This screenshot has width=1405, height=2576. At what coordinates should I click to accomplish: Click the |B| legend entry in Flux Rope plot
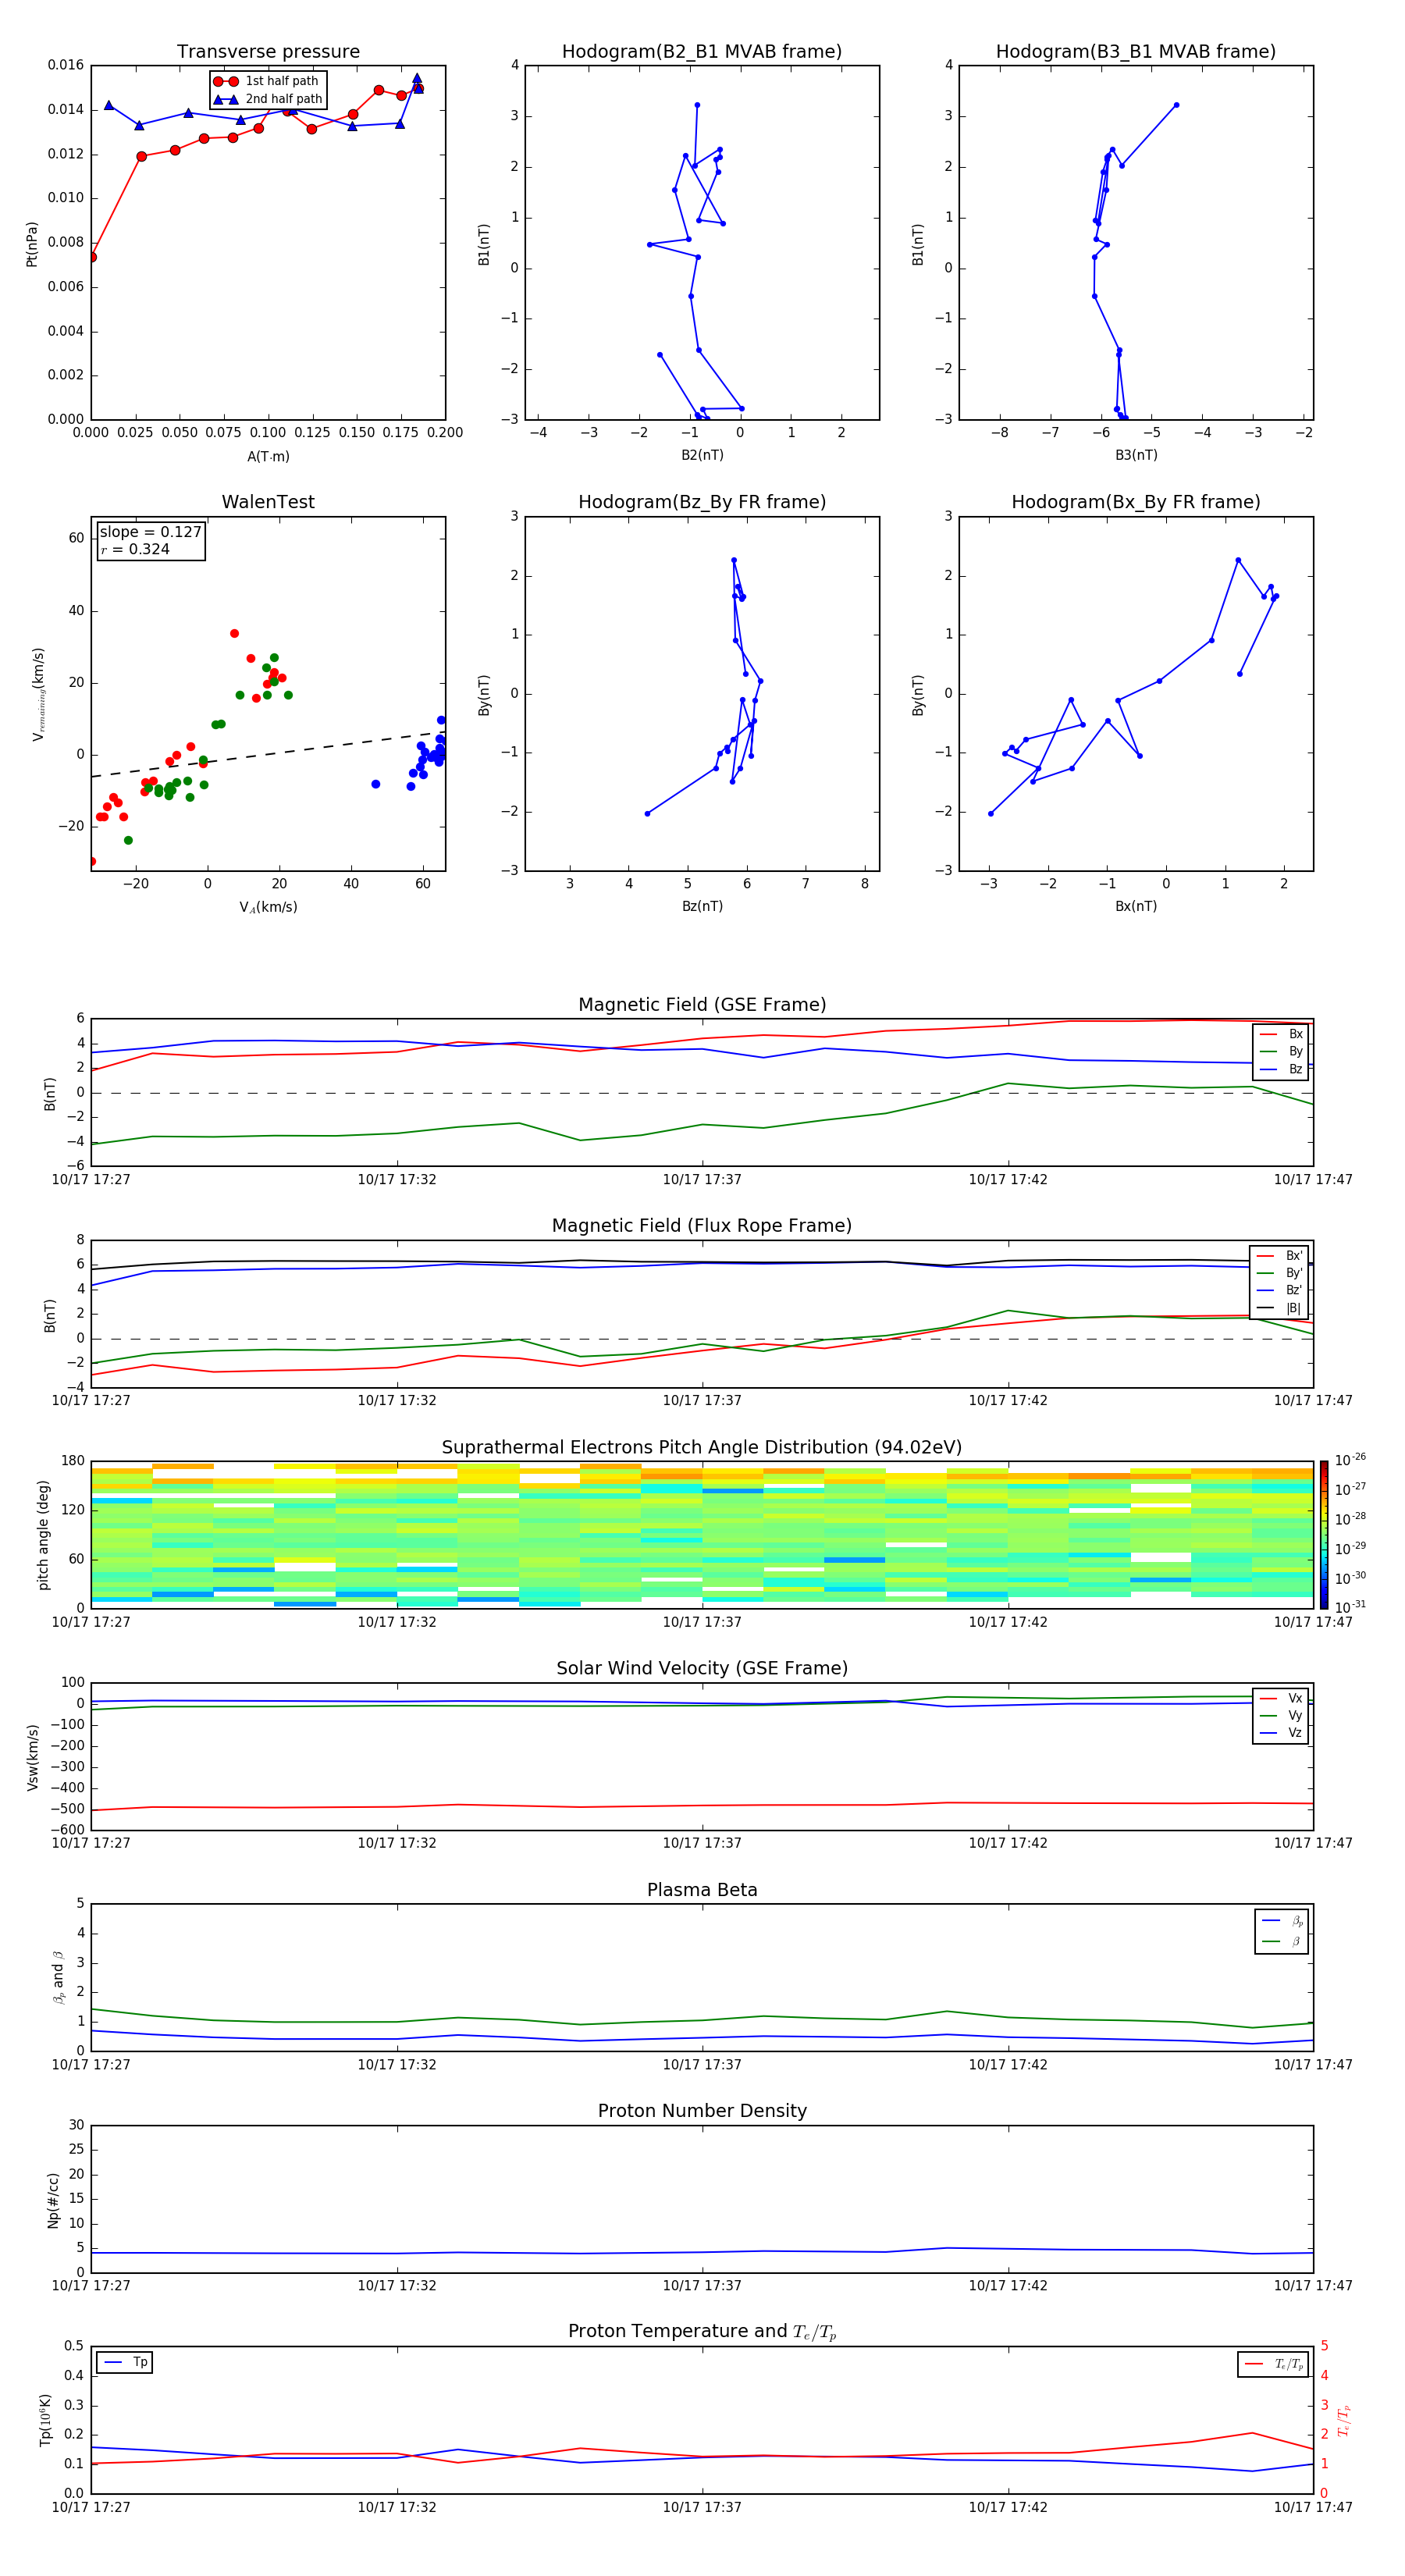pos(1279,1308)
